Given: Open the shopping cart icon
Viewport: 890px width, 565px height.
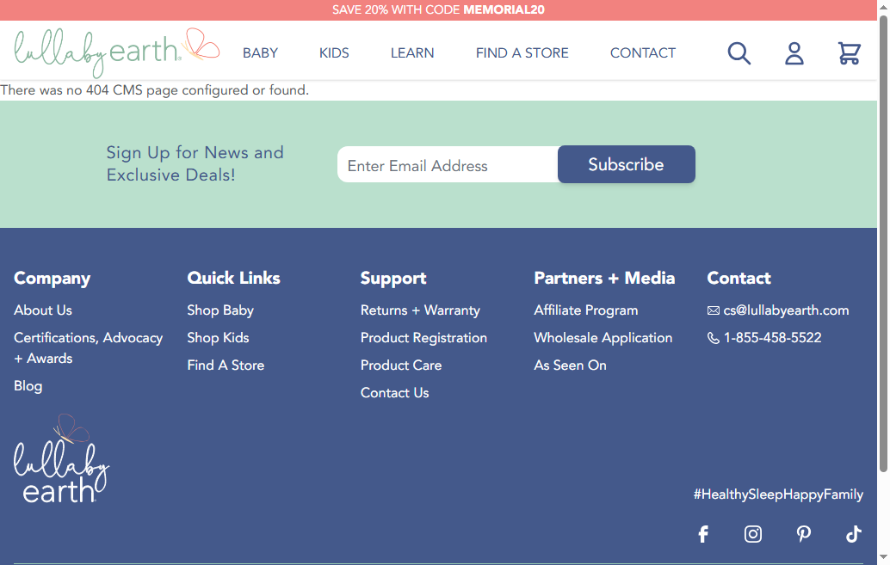Looking at the screenshot, I should 850,53.
